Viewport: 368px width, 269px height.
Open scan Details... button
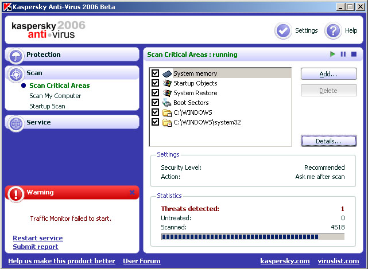coord(329,141)
